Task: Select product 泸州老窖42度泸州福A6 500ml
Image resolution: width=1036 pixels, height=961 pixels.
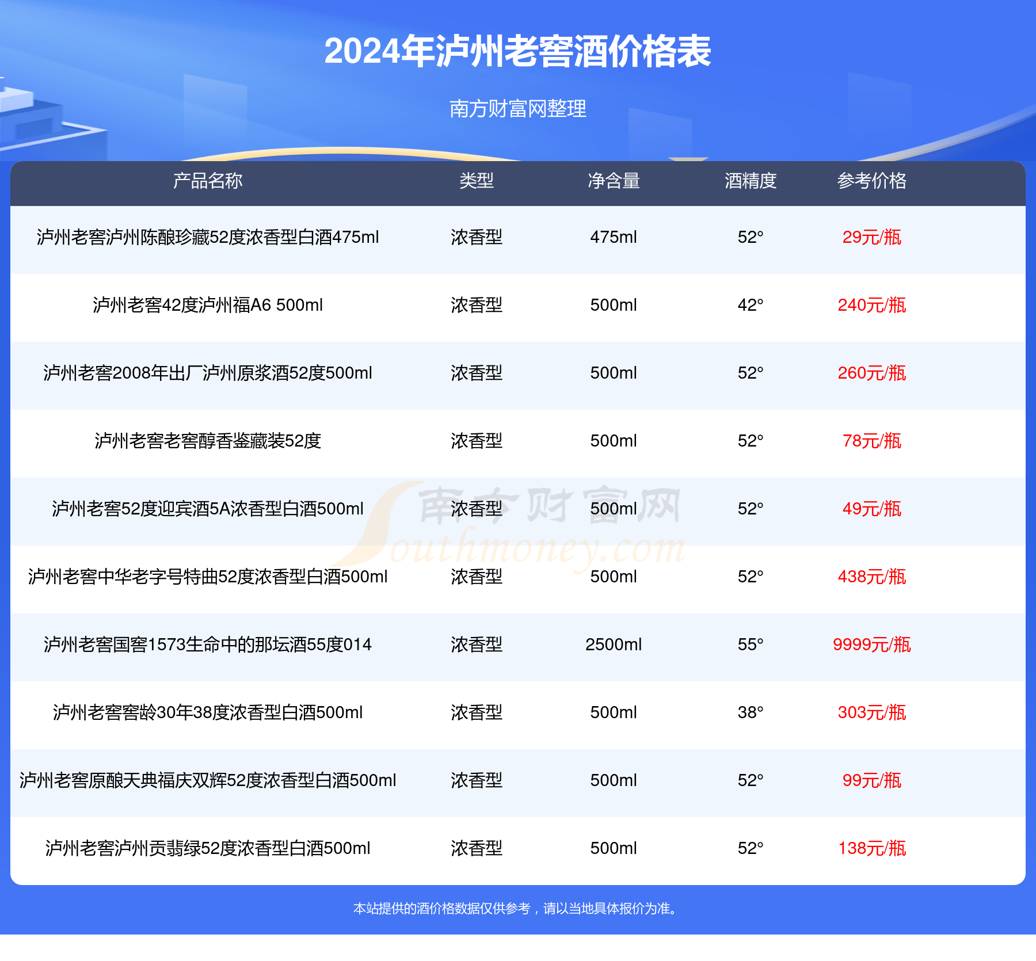Action: (208, 305)
